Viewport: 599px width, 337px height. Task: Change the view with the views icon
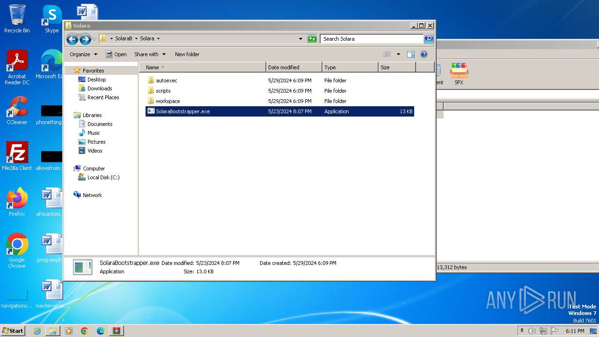point(387,54)
